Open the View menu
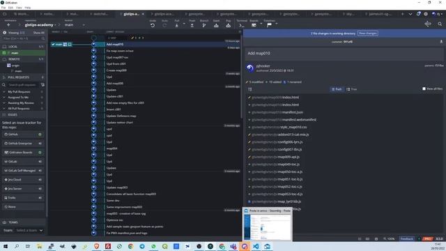Screen dimensions: 446x251 [x=19, y=8]
